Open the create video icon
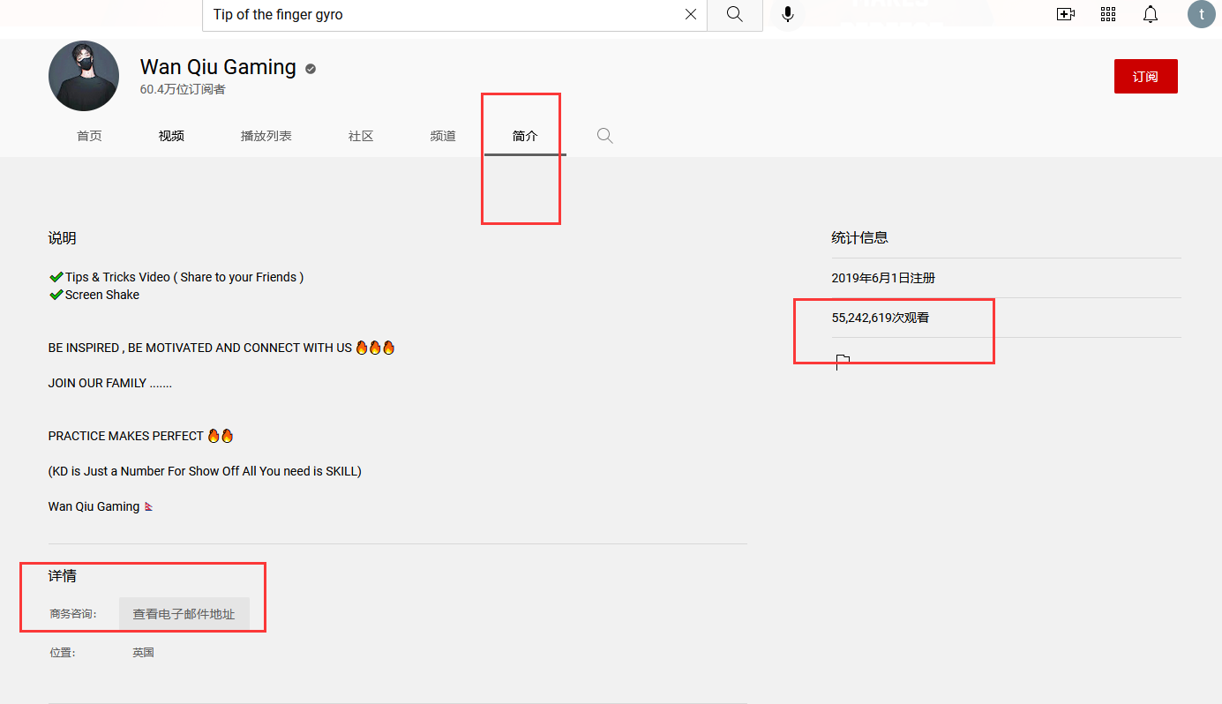 coord(1065,14)
